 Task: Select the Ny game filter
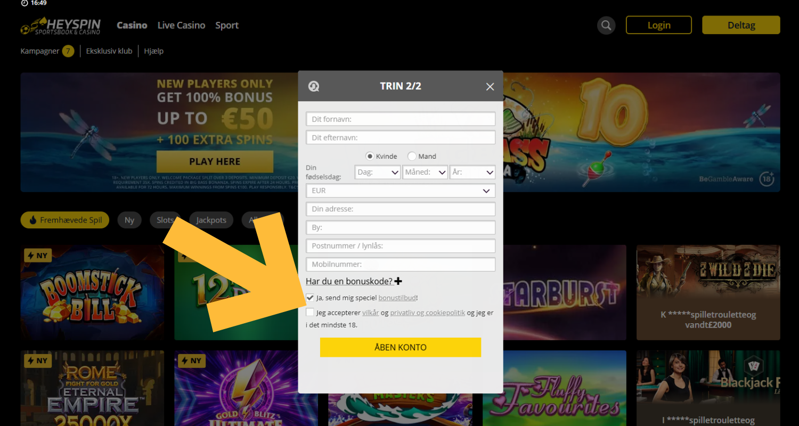pyautogui.click(x=129, y=220)
